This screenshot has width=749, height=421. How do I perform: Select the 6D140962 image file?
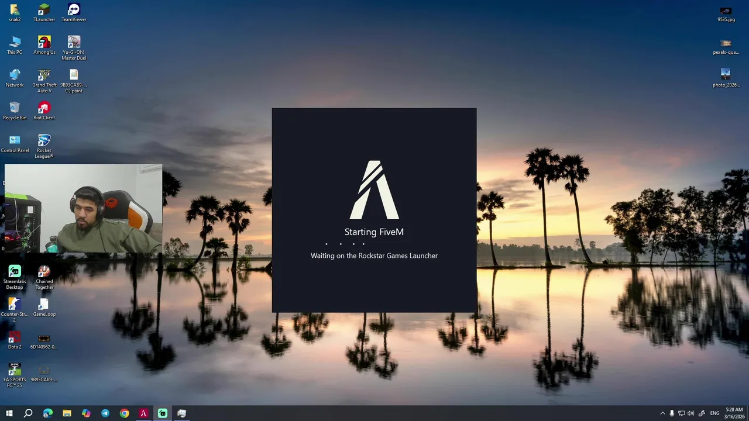pyautogui.click(x=44, y=341)
